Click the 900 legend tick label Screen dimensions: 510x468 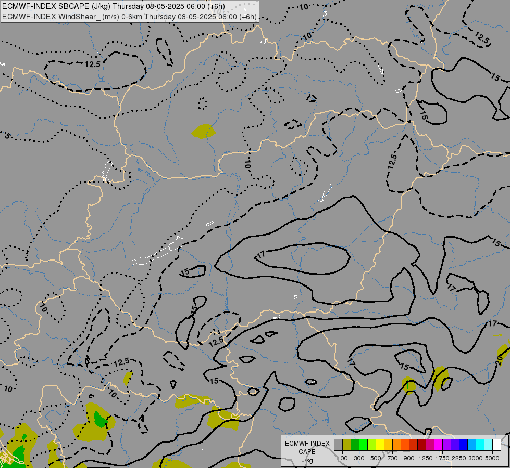pos(409,458)
